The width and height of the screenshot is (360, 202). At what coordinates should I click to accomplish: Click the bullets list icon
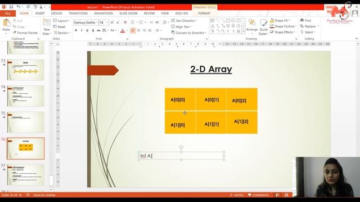pyautogui.click(x=133, y=22)
